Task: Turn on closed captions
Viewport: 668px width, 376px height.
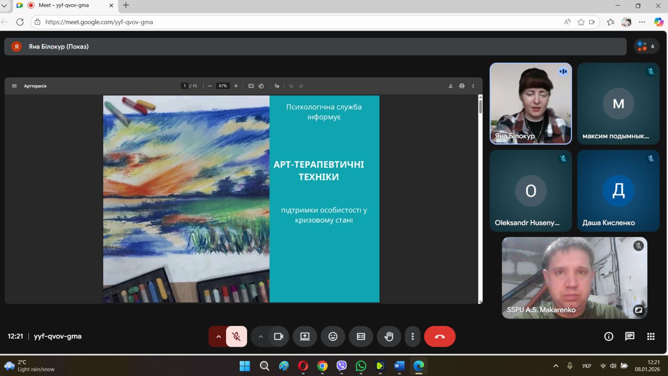Action: click(x=361, y=336)
